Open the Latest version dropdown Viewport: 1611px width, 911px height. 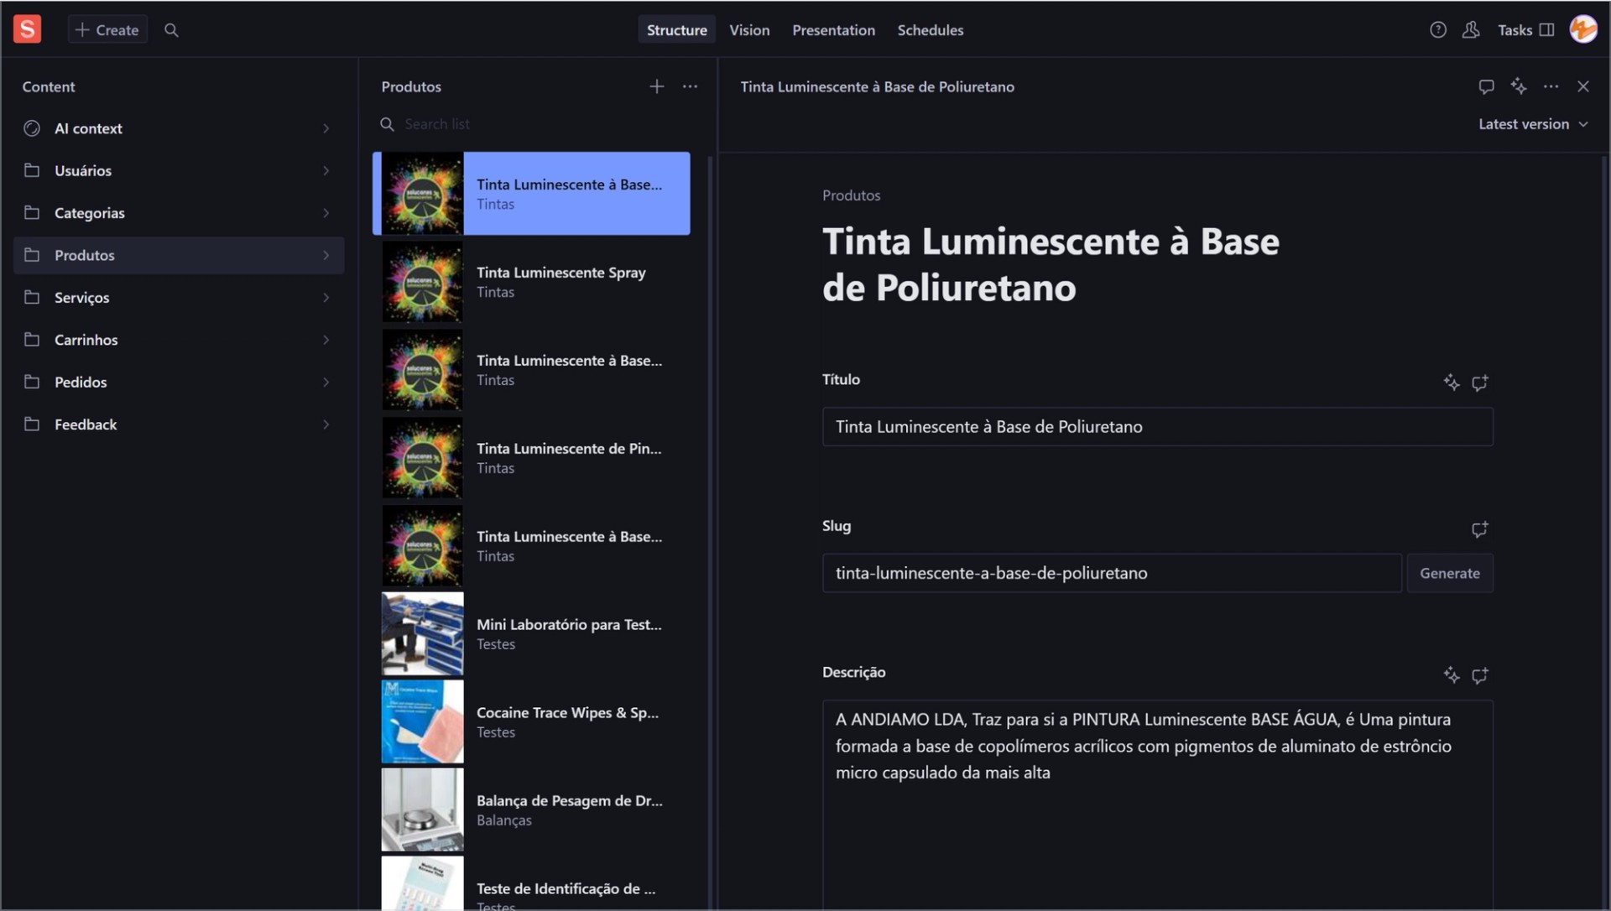coord(1533,124)
